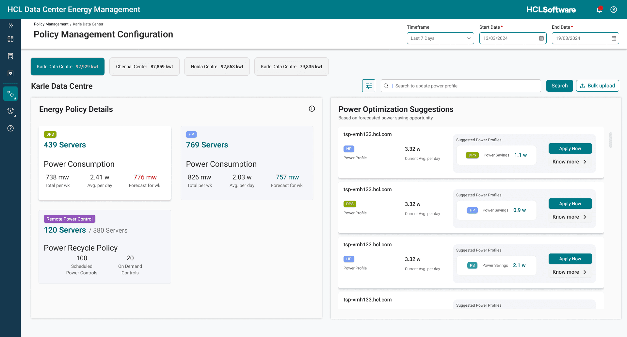Click the Remote Power Control badge

(70, 219)
